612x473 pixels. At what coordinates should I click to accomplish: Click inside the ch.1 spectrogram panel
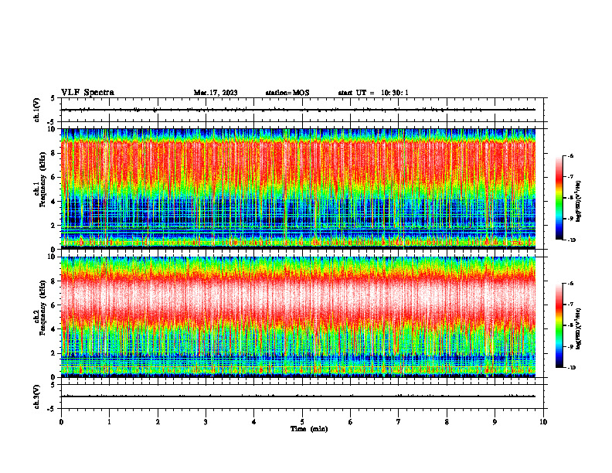[x=298, y=189]
